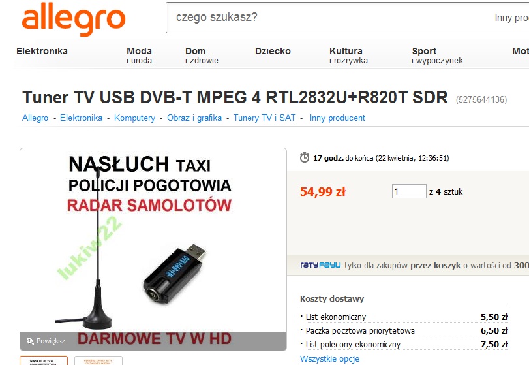Screen dimensions: 529x365
Task: Follow the Komputery breadcrumb link
Action: [x=134, y=118]
